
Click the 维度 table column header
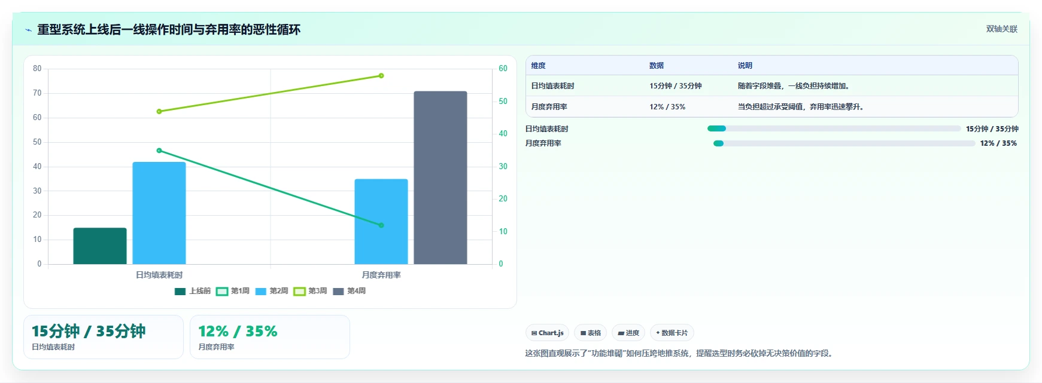pyautogui.click(x=539, y=66)
